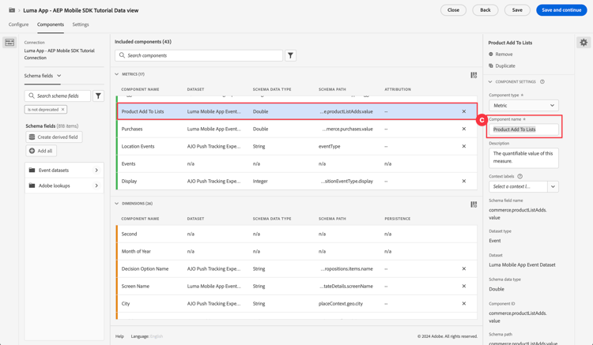The image size is (593, 345).
Task: Remove the City dimension row
Action: (464, 304)
